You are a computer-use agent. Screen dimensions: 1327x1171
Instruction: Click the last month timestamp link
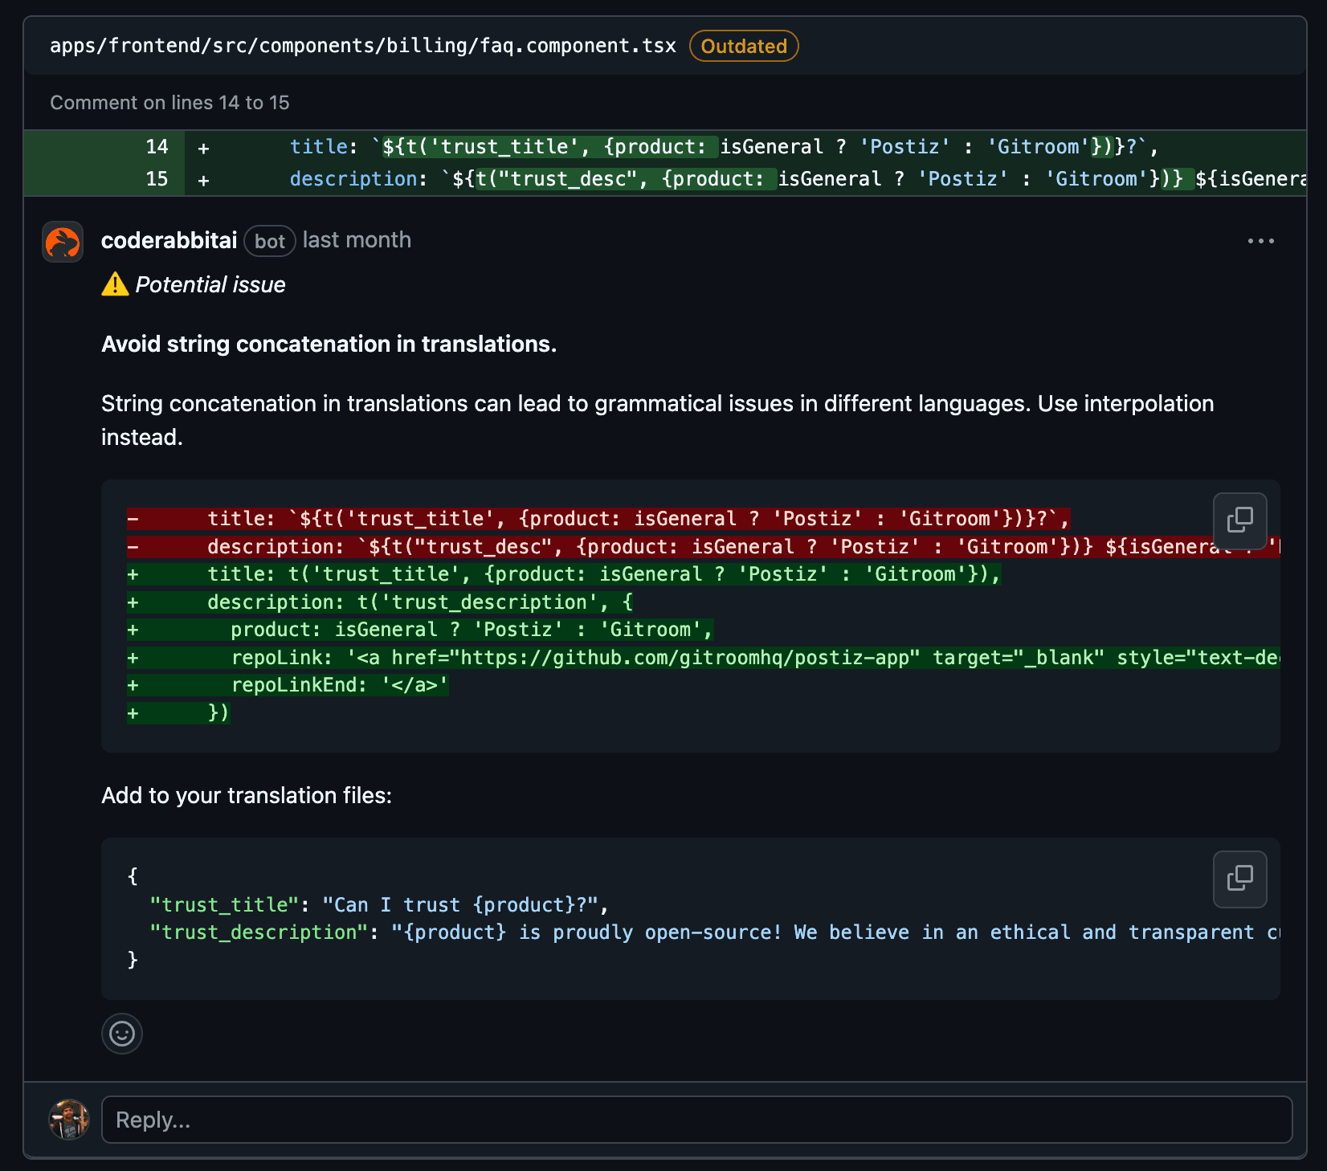[356, 239]
